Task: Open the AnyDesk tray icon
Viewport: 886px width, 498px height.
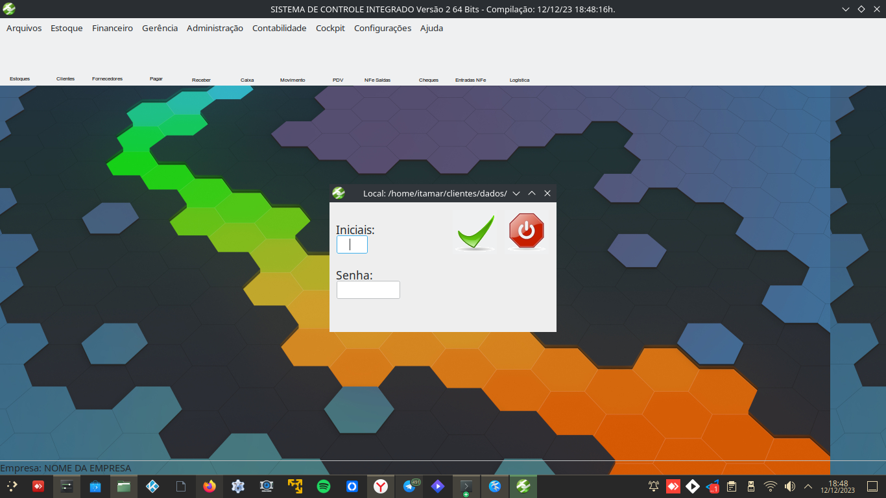Action: tap(673, 486)
